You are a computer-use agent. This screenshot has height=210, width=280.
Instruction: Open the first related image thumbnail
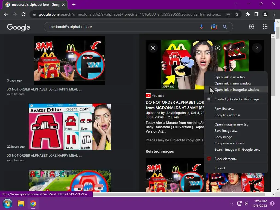(175, 175)
